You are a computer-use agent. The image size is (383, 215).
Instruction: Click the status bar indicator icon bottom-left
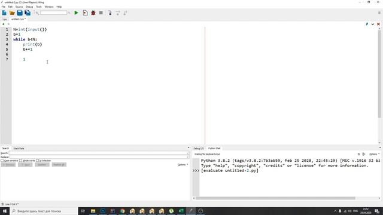(2, 204)
